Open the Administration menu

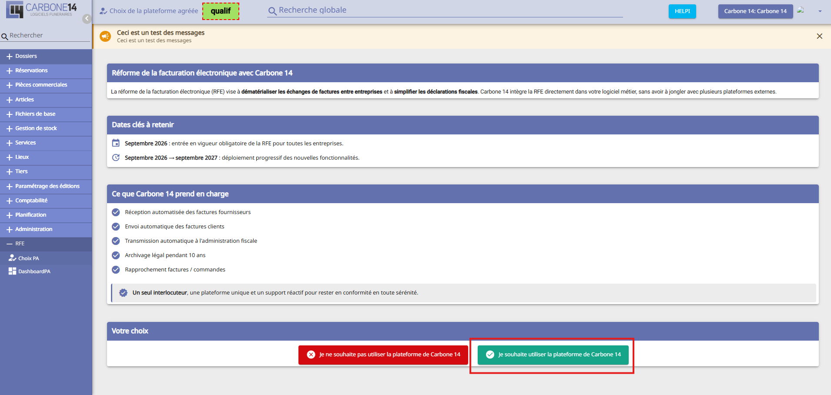tap(46, 229)
